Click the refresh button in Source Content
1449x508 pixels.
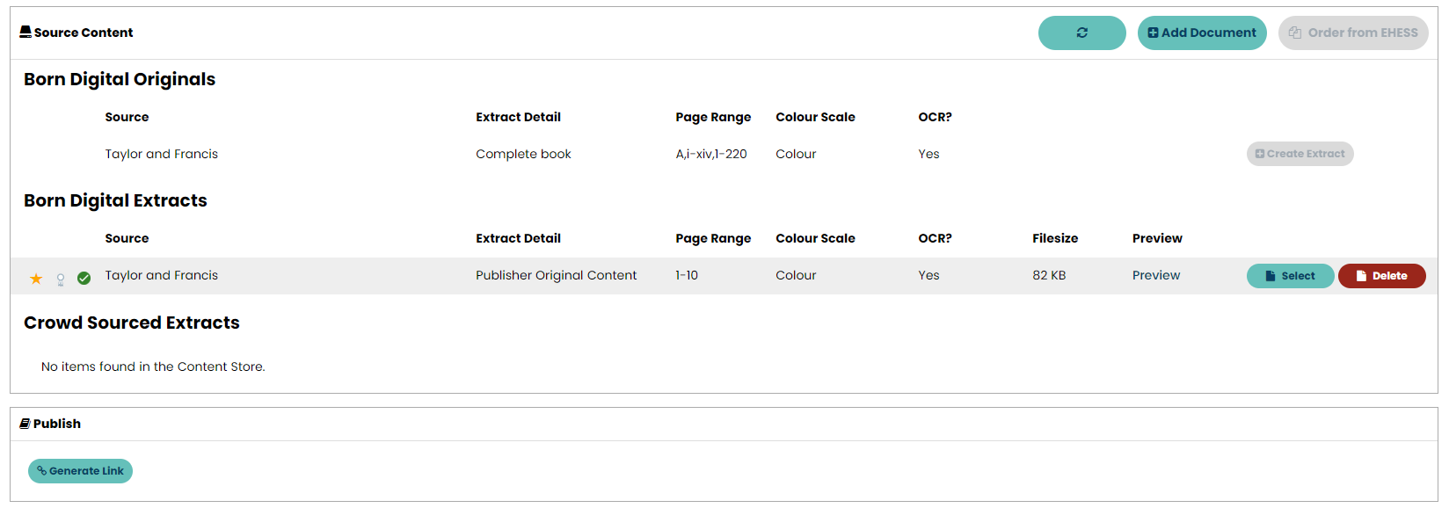pyautogui.click(x=1081, y=33)
